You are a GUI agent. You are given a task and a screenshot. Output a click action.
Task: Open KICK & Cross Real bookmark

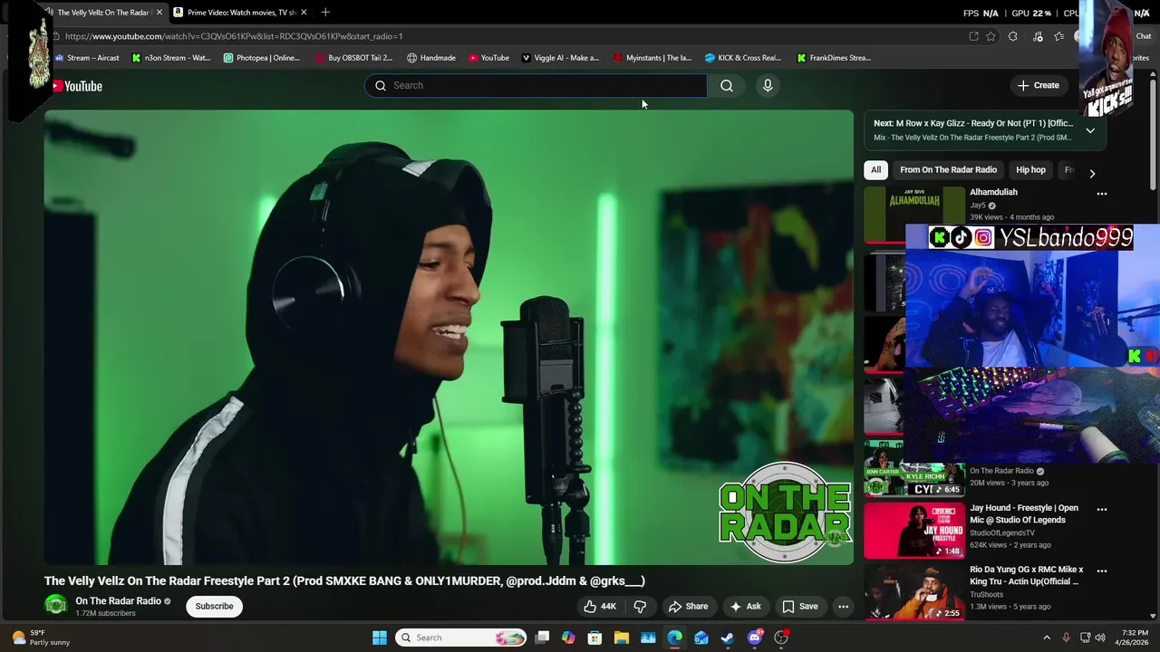click(x=743, y=58)
